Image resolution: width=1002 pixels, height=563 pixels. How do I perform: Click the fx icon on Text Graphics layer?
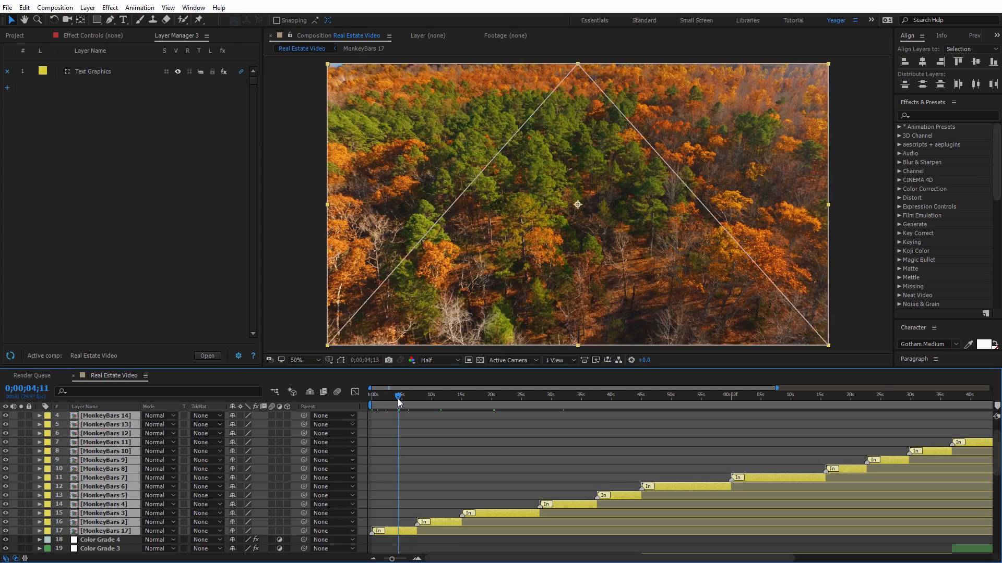[x=224, y=71]
